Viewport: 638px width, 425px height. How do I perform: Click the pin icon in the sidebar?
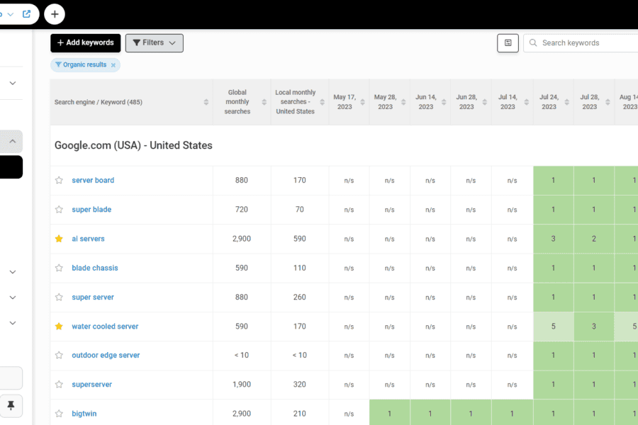pyautogui.click(x=11, y=405)
